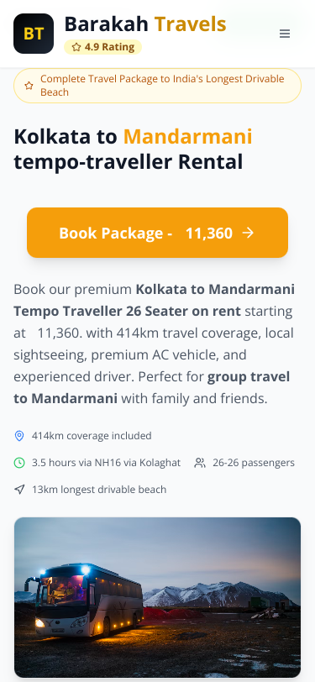The image size is (315, 682).
Task: Click the passengers group icon
Action: (200, 463)
